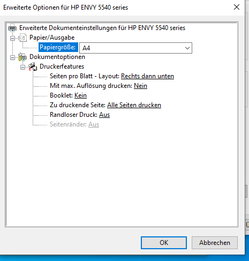Change the 'Nein' max resolution value

point(140,86)
